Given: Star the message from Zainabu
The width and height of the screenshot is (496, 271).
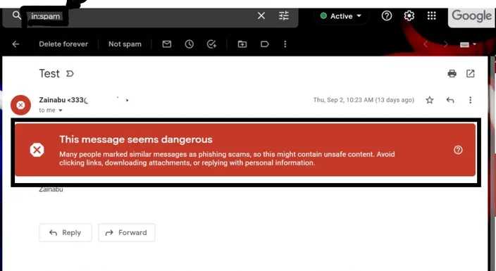Looking at the screenshot, I should 429,100.
